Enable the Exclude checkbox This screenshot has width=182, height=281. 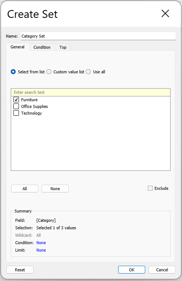tap(150, 188)
